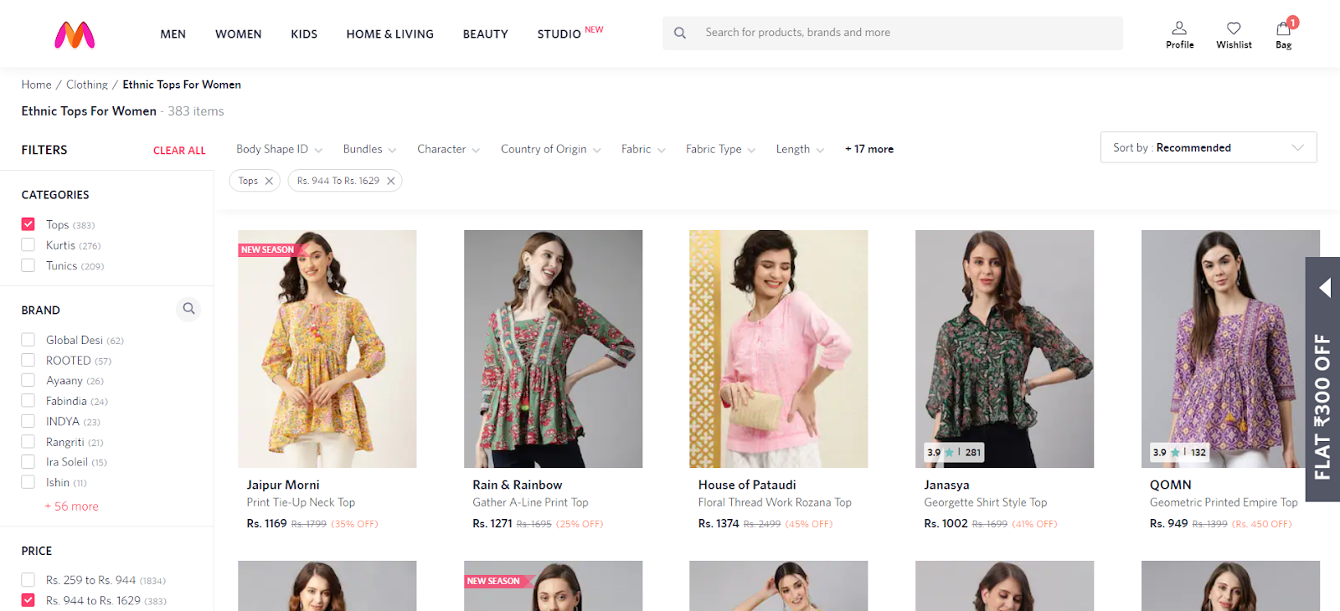Remove the Rs. 944 To Rs. 1629 chip

pyautogui.click(x=390, y=181)
